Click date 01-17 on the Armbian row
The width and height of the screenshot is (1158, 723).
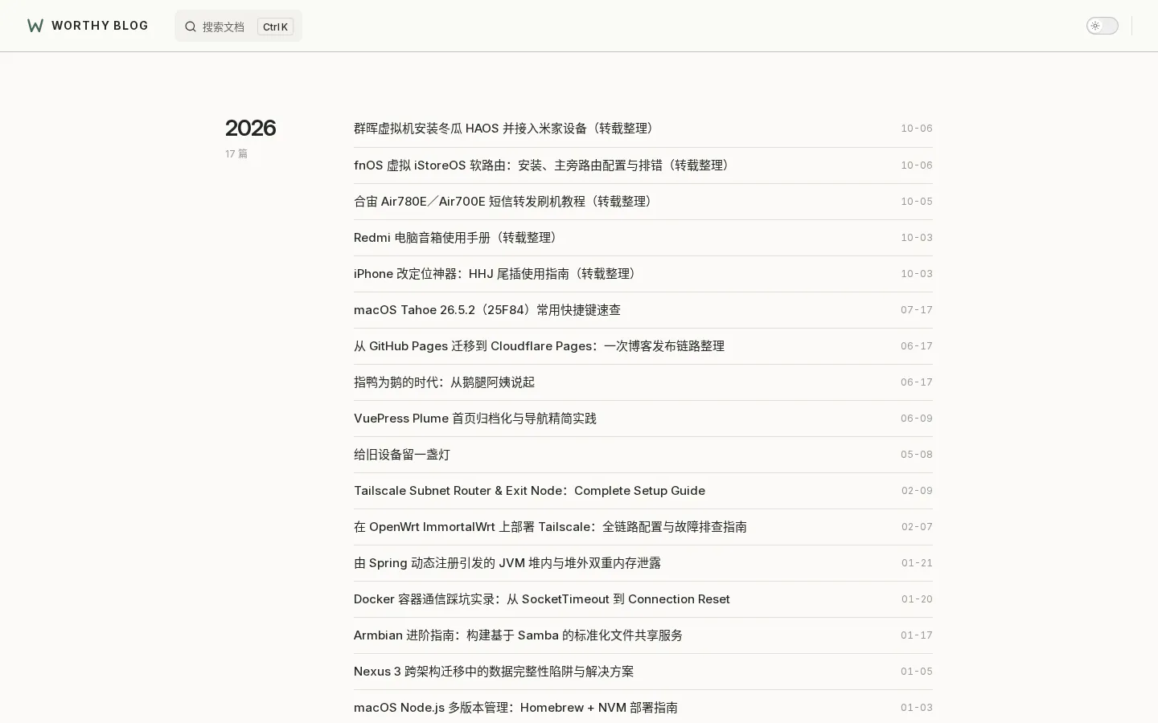[x=917, y=635]
